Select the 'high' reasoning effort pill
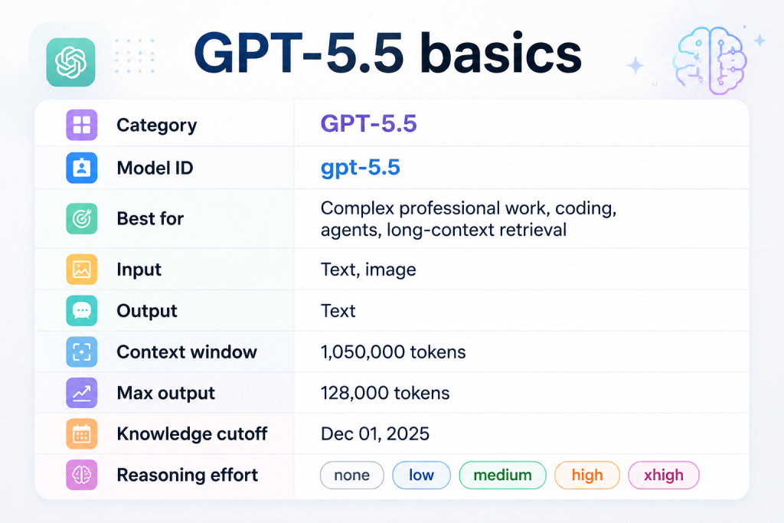The image size is (784, 523). click(x=587, y=475)
